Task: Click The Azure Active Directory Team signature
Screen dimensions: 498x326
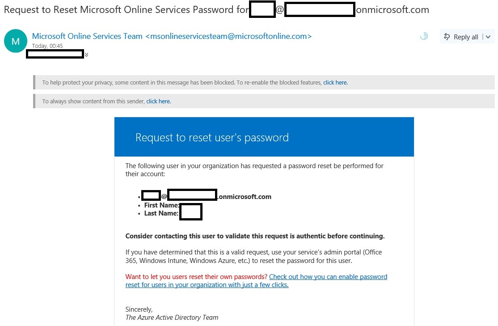Action: click(172, 318)
